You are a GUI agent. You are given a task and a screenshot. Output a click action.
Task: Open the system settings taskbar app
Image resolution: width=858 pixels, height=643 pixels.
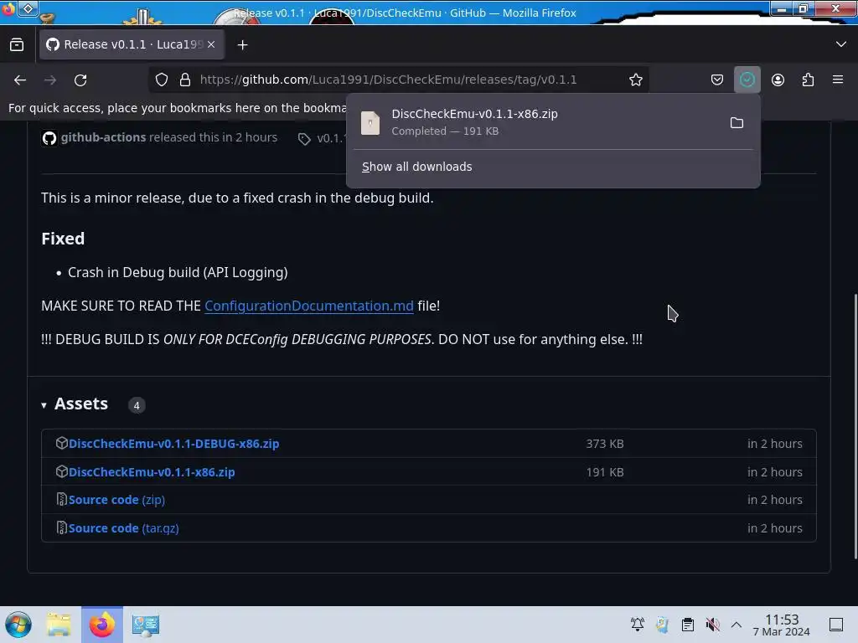(146, 625)
